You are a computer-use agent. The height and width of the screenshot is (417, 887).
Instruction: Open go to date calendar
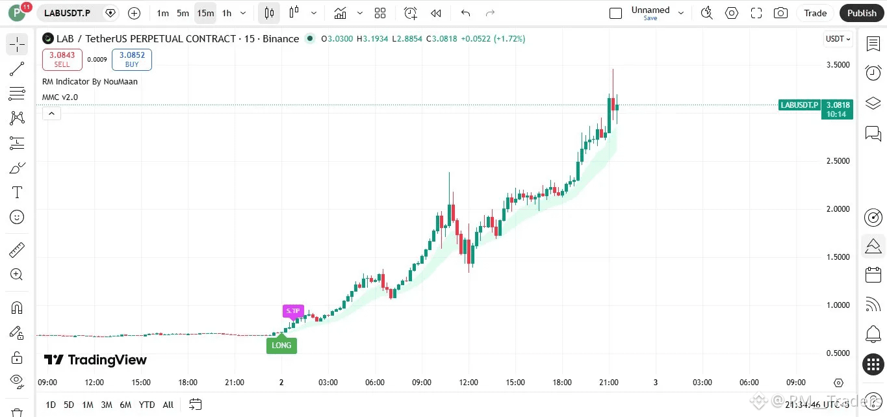pos(196,405)
